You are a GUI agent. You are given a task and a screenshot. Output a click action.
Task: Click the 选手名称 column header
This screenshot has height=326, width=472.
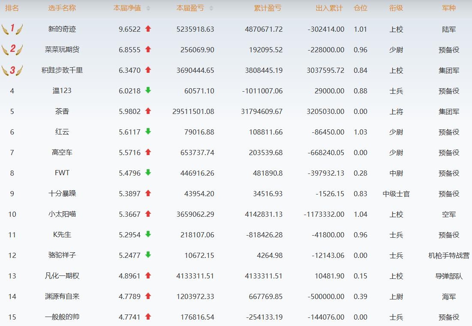(62, 8)
